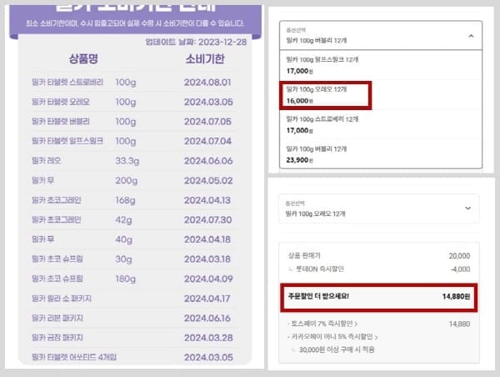
Task: Click the expiry date 2024.05.02
Action: 208,181
